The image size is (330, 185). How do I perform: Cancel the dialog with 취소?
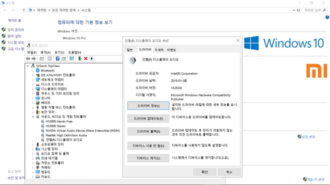coord(229,172)
